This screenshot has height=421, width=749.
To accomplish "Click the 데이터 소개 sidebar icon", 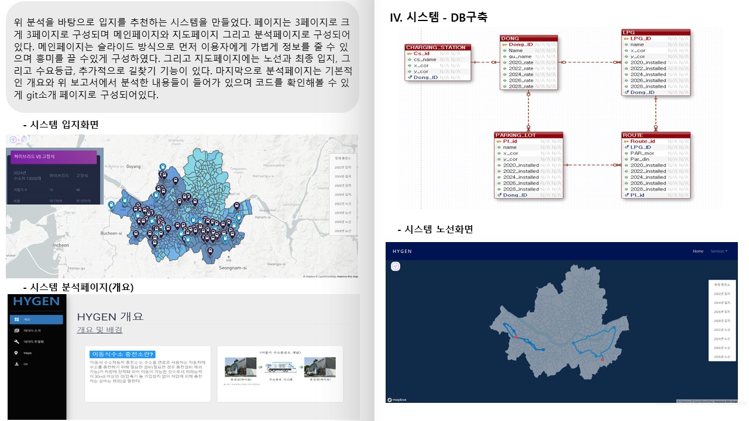I will (x=16, y=330).
